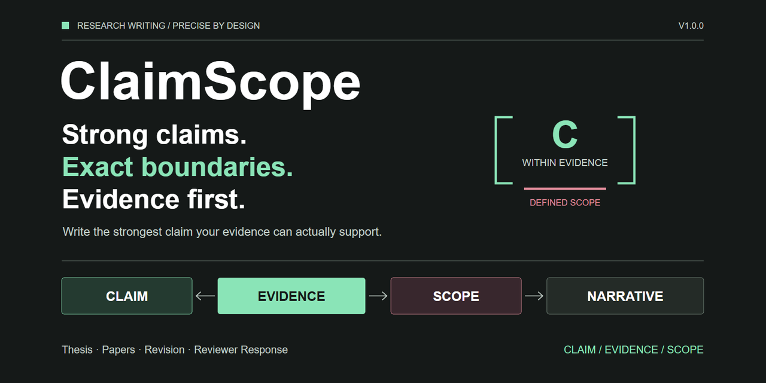Click 'Thesis' in the footer

coord(77,349)
